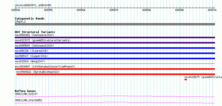Select the nsv456336 blue variant bar
222x106 pixels.
(115, 53)
